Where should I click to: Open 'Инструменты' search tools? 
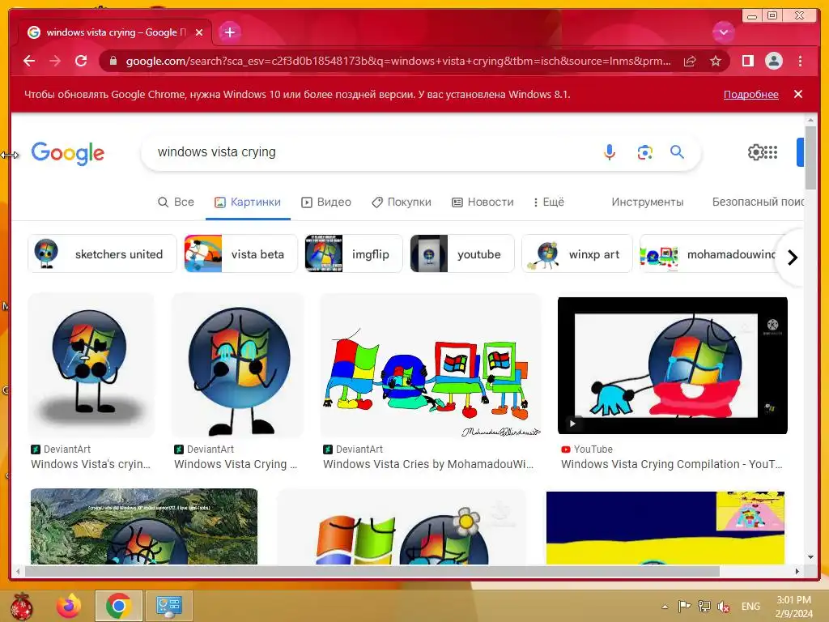pyautogui.click(x=647, y=202)
